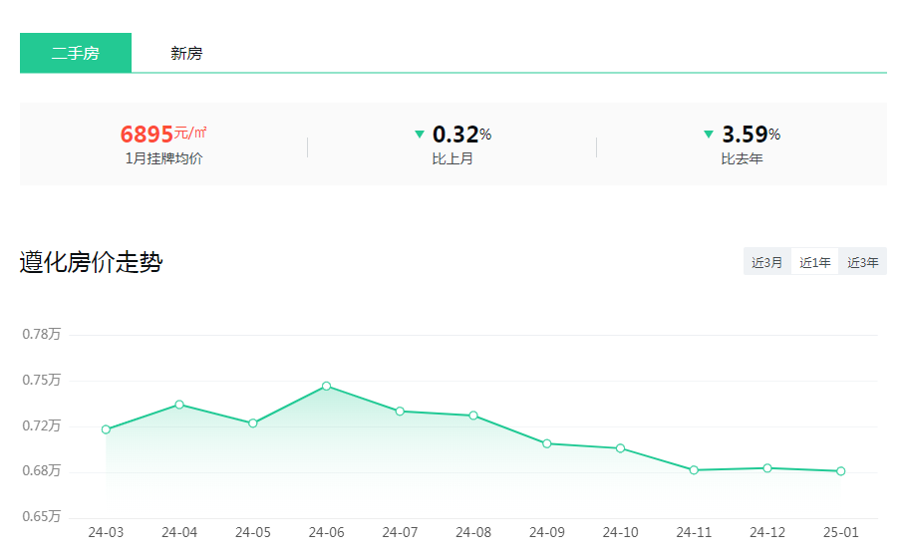
Task: Click the 24-03 data point on chart
Action: 106,429
